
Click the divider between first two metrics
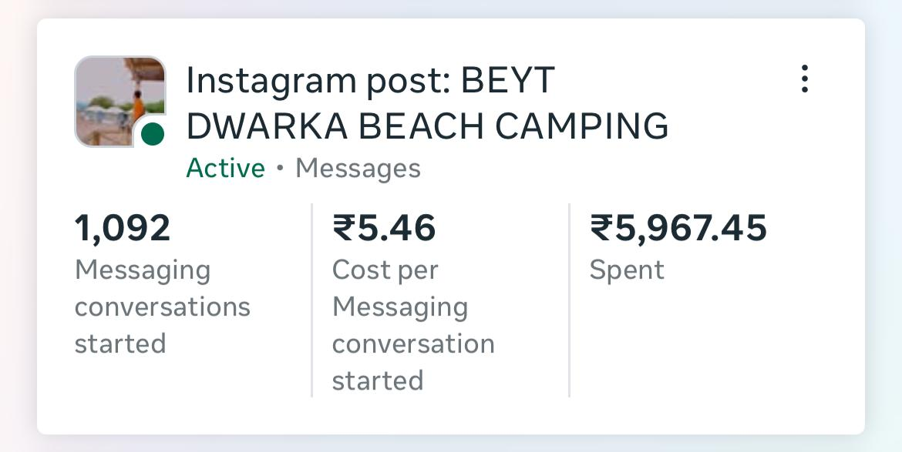click(312, 300)
